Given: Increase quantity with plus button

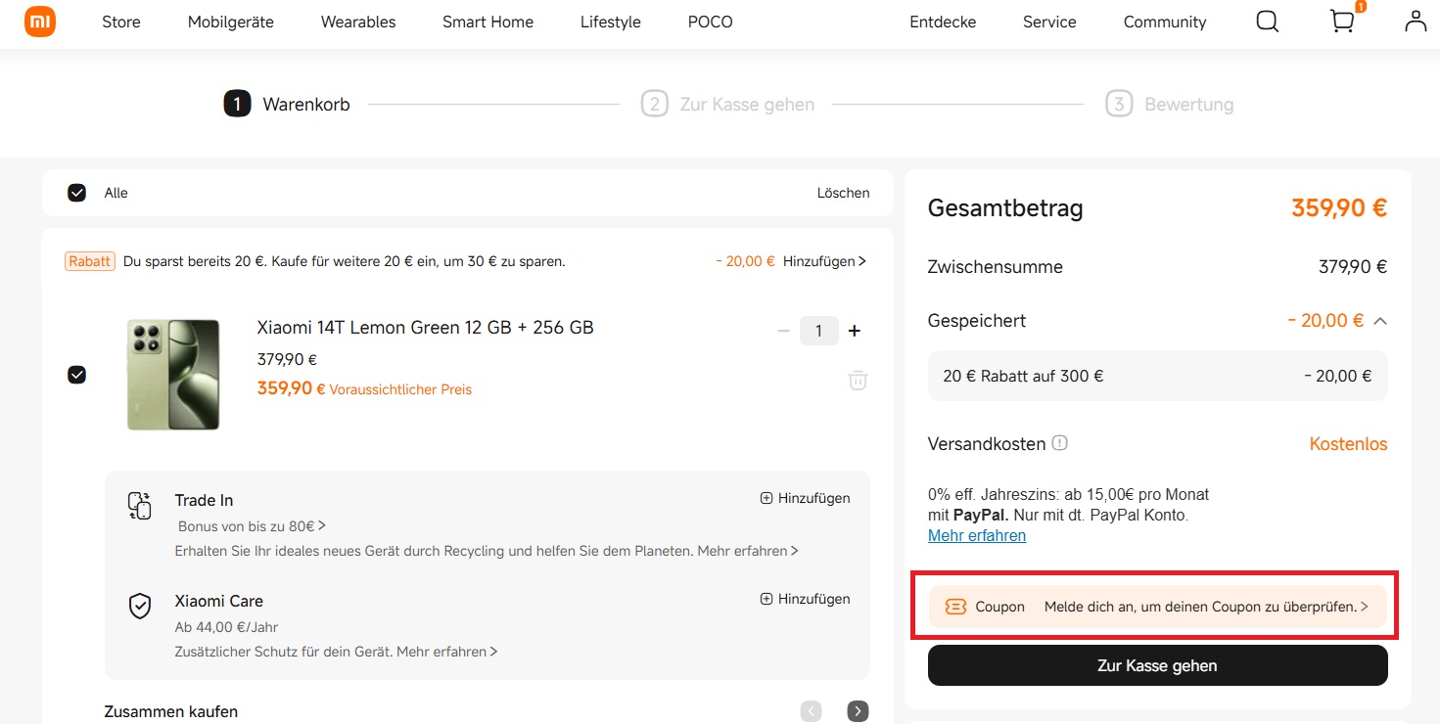Looking at the screenshot, I should (x=854, y=331).
